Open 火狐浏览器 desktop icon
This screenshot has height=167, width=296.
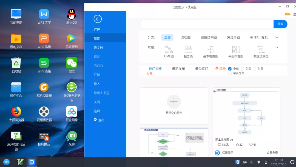tap(16, 114)
